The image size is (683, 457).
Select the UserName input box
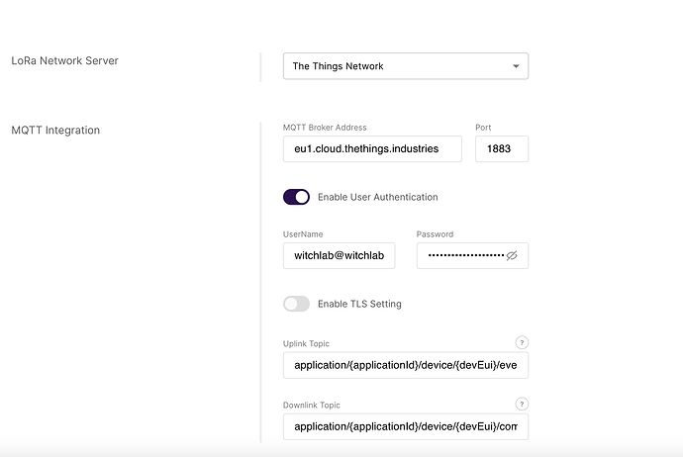pyautogui.click(x=340, y=255)
